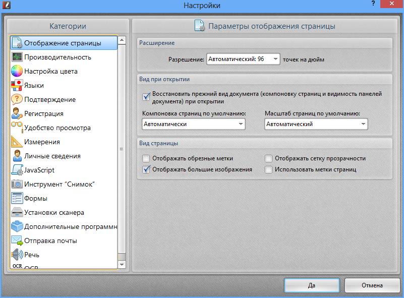Viewport: 404px width, 298px height.
Task: Select the Отображение страницы category
Action: (64, 43)
